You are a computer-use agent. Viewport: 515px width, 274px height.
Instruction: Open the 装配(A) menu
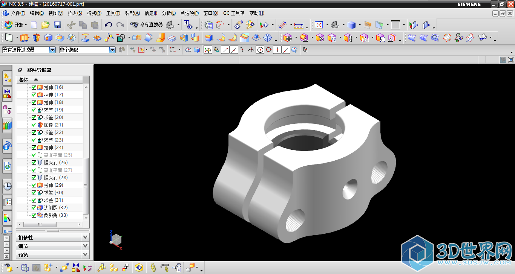[x=132, y=13]
